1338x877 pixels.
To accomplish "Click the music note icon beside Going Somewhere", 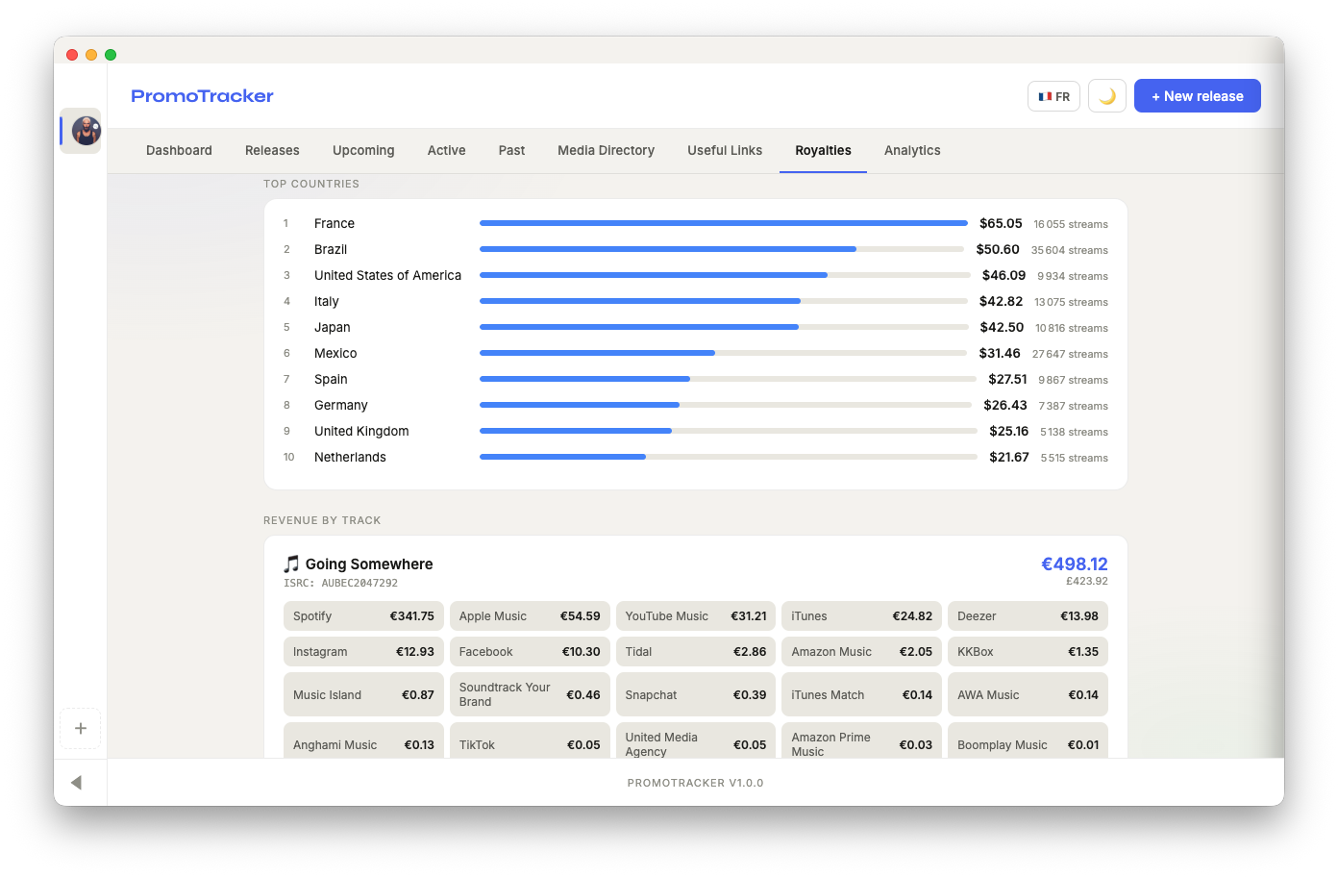I will click(291, 564).
